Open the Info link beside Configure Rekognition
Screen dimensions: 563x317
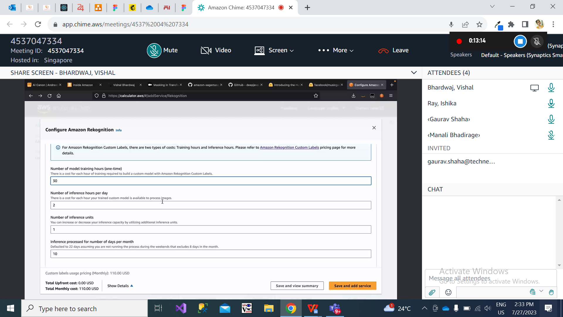(118, 130)
